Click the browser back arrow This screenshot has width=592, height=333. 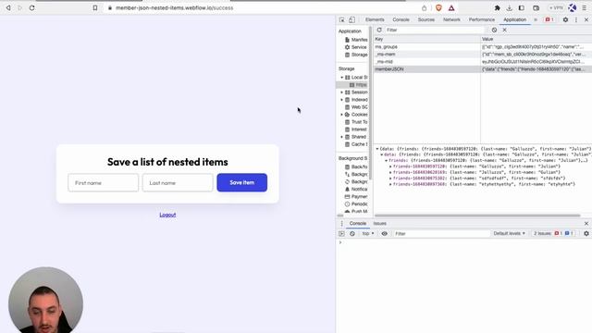(8, 7)
